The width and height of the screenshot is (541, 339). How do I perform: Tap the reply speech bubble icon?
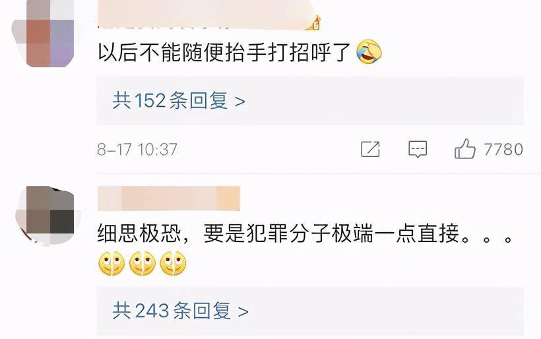point(418,149)
